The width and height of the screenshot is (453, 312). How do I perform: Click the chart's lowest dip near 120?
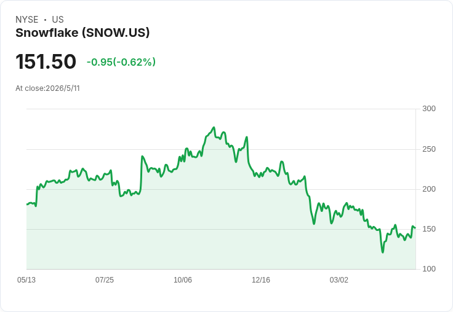(x=383, y=252)
